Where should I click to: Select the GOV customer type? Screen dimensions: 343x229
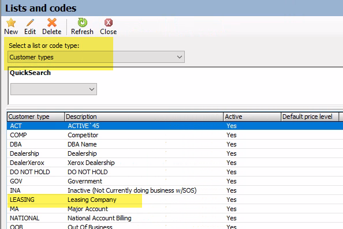click(x=16, y=181)
